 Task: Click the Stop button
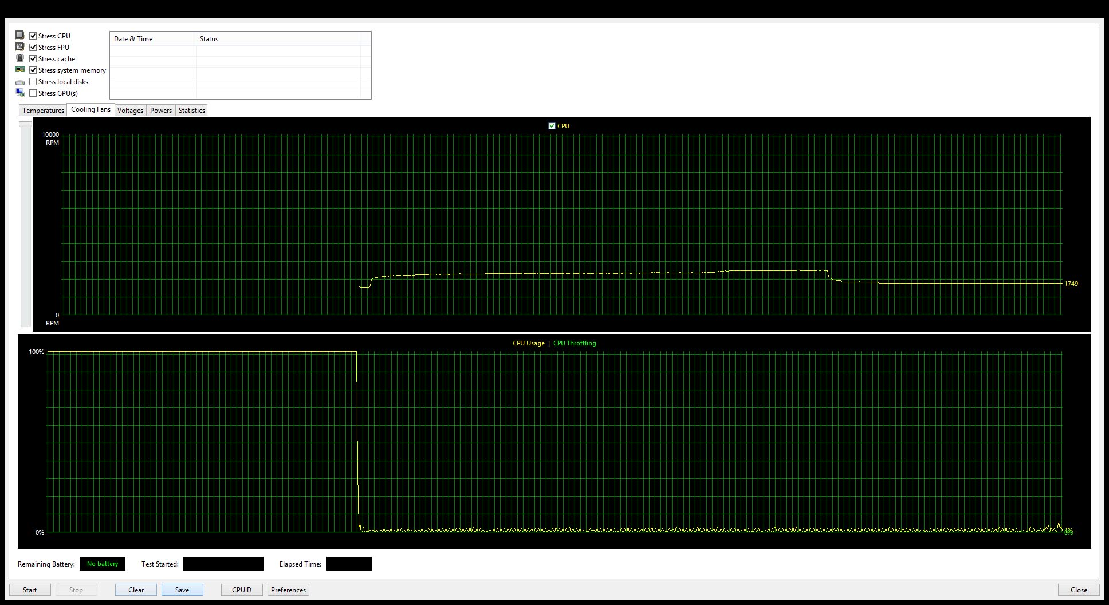click(76, 590)
